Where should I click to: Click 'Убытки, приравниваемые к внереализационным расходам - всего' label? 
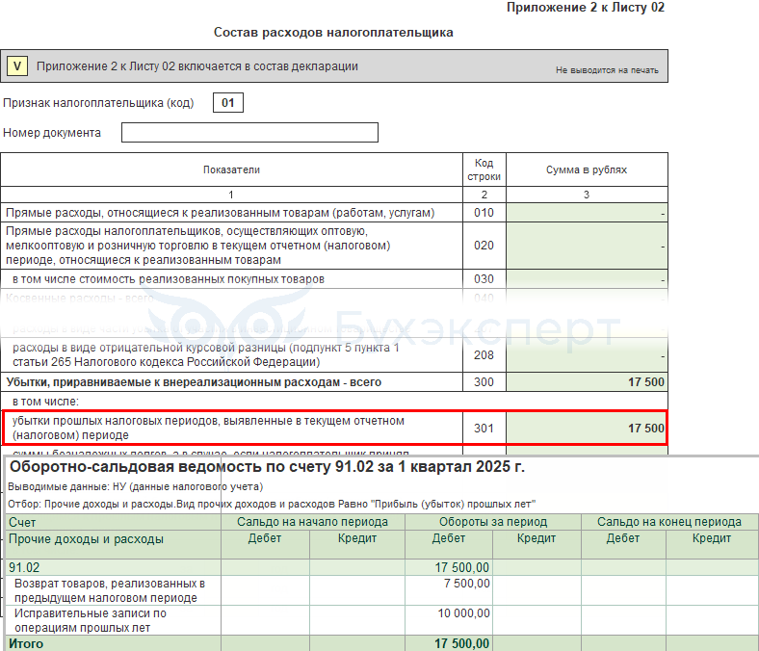pyautogui.click(x=194, y=382)
